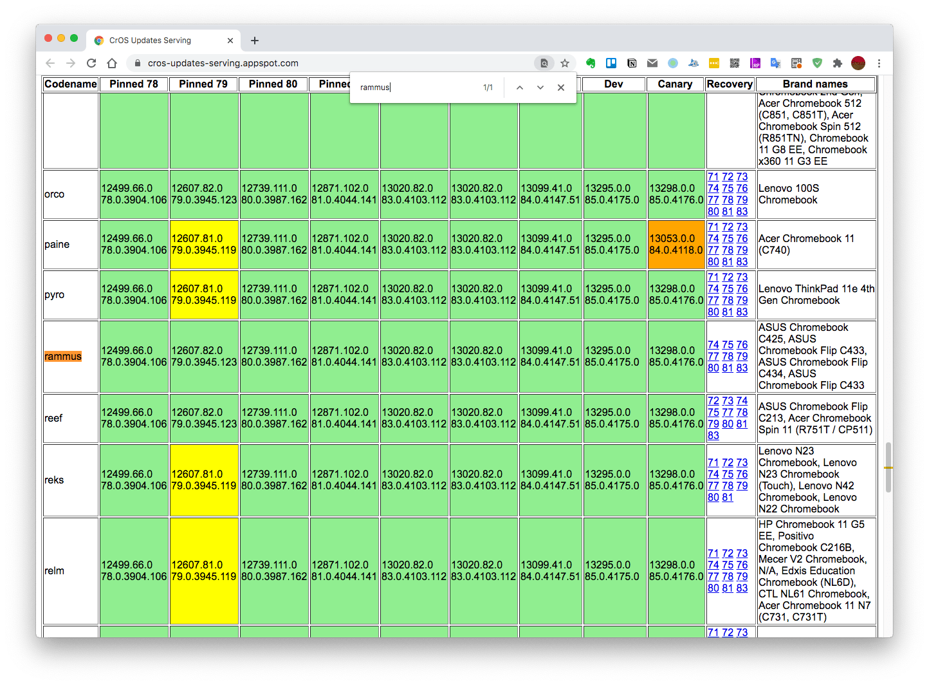The width and height of the screenshot is (929, 685).
Task: Bookmark this page with the star icon
Action: (565, 63)
